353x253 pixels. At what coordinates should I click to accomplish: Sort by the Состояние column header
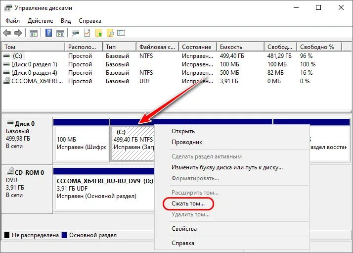[198, 47]
